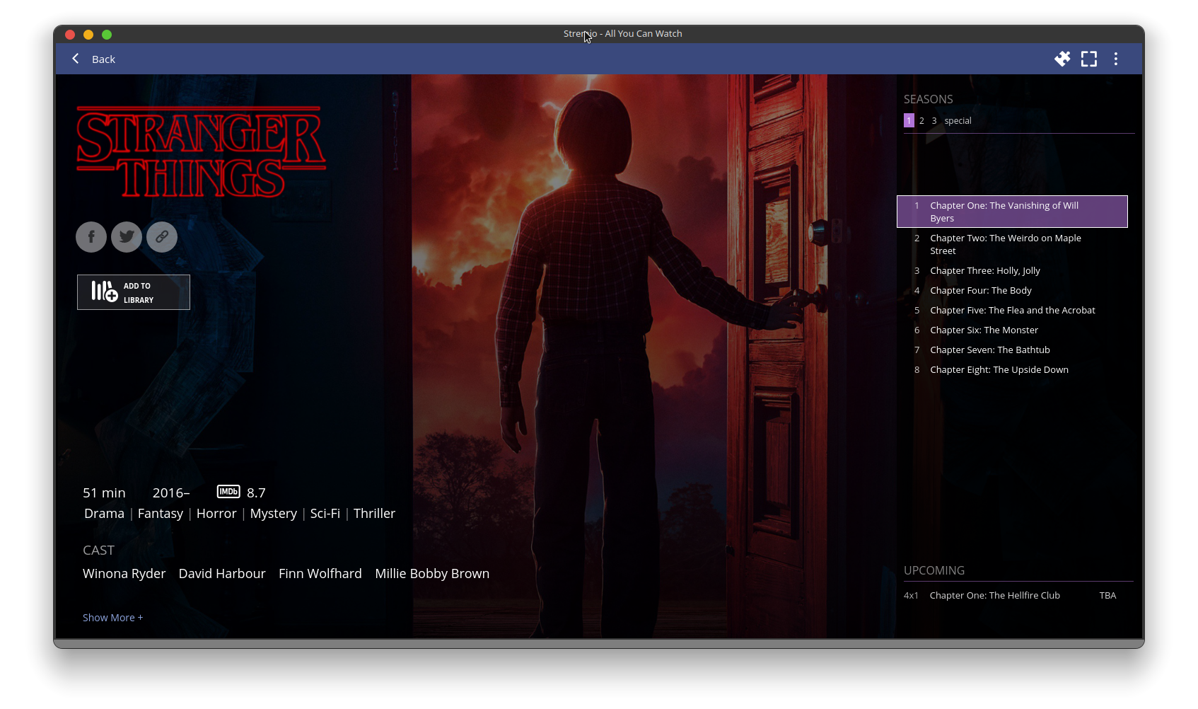
Task: Open Chapter Three: Holly, Jolly
Action: [1012, 270]
